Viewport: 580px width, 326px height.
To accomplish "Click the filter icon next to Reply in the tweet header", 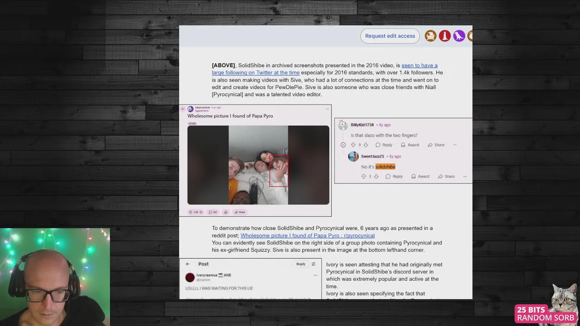I will (313, 264).
